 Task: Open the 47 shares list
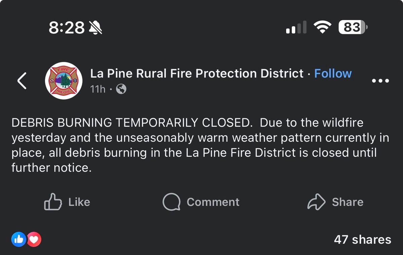(362, 240)
